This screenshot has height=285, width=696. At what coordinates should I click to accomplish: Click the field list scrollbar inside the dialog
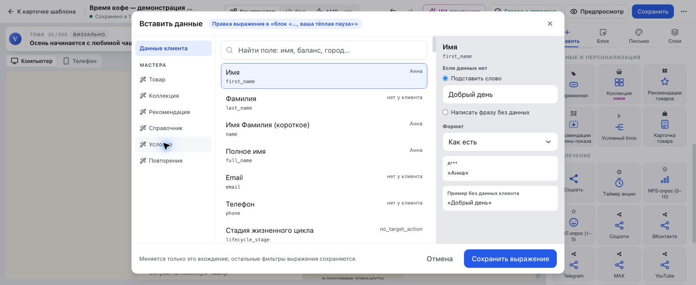click(x=434, y=45)
